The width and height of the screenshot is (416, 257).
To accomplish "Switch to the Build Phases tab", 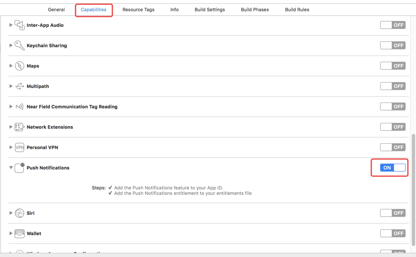I will [255, 10].
